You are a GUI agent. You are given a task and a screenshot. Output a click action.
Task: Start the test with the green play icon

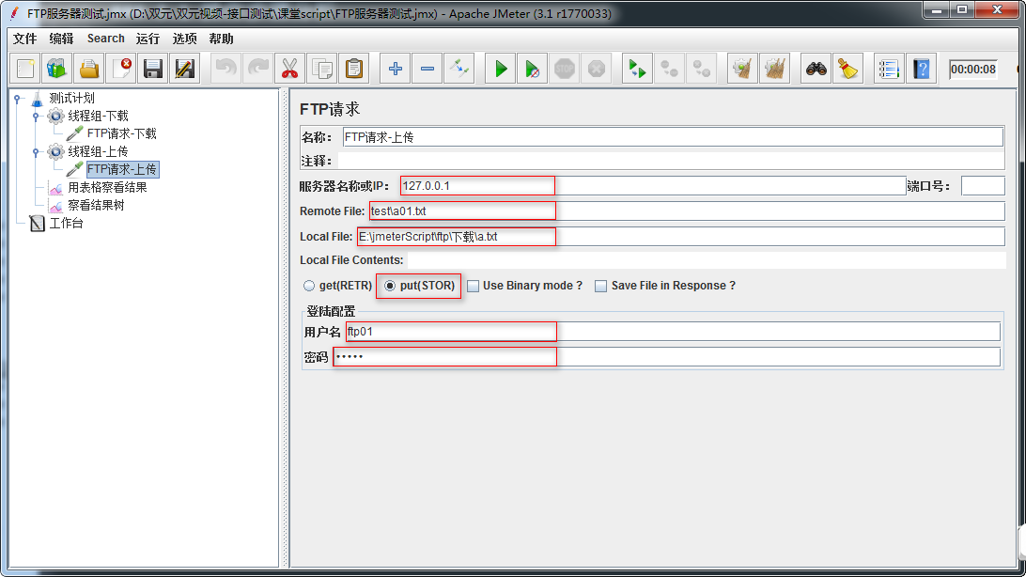501,69
